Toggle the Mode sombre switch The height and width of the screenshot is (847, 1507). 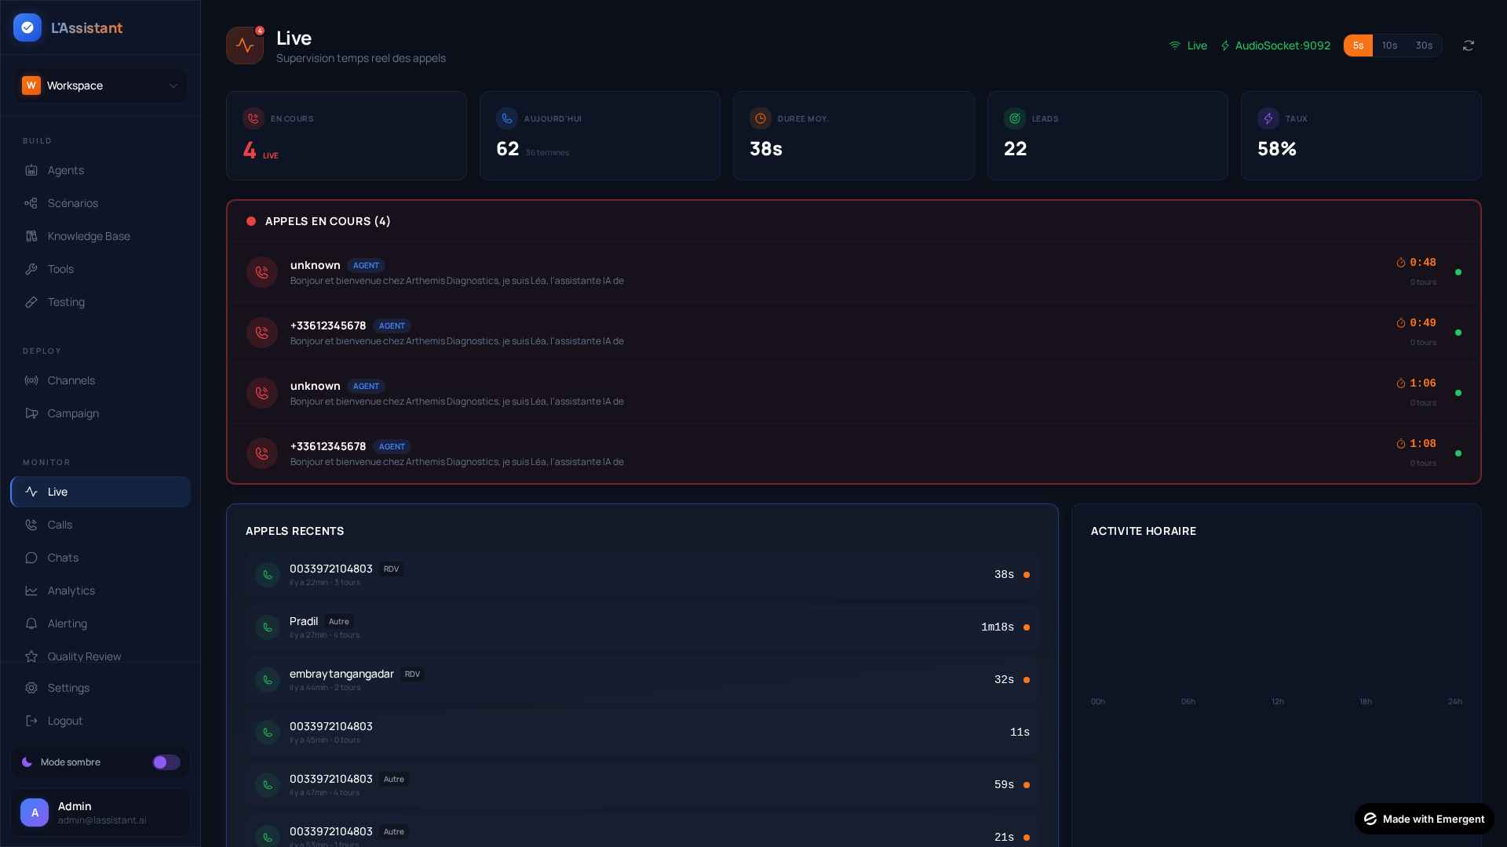tap(166, 762)
